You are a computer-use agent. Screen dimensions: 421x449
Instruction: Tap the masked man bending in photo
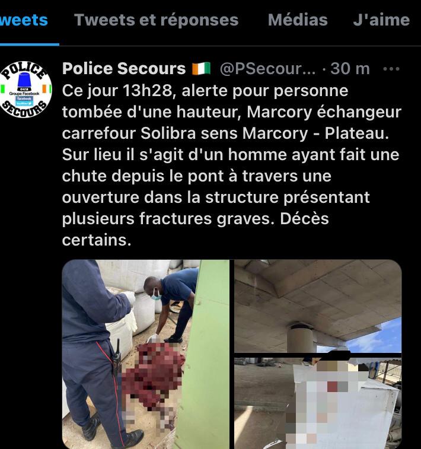point(172,304)
